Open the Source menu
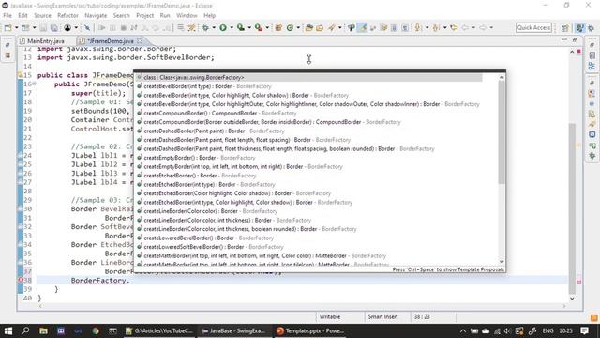Screen dimensions: 600x338 tap(42, 15)
